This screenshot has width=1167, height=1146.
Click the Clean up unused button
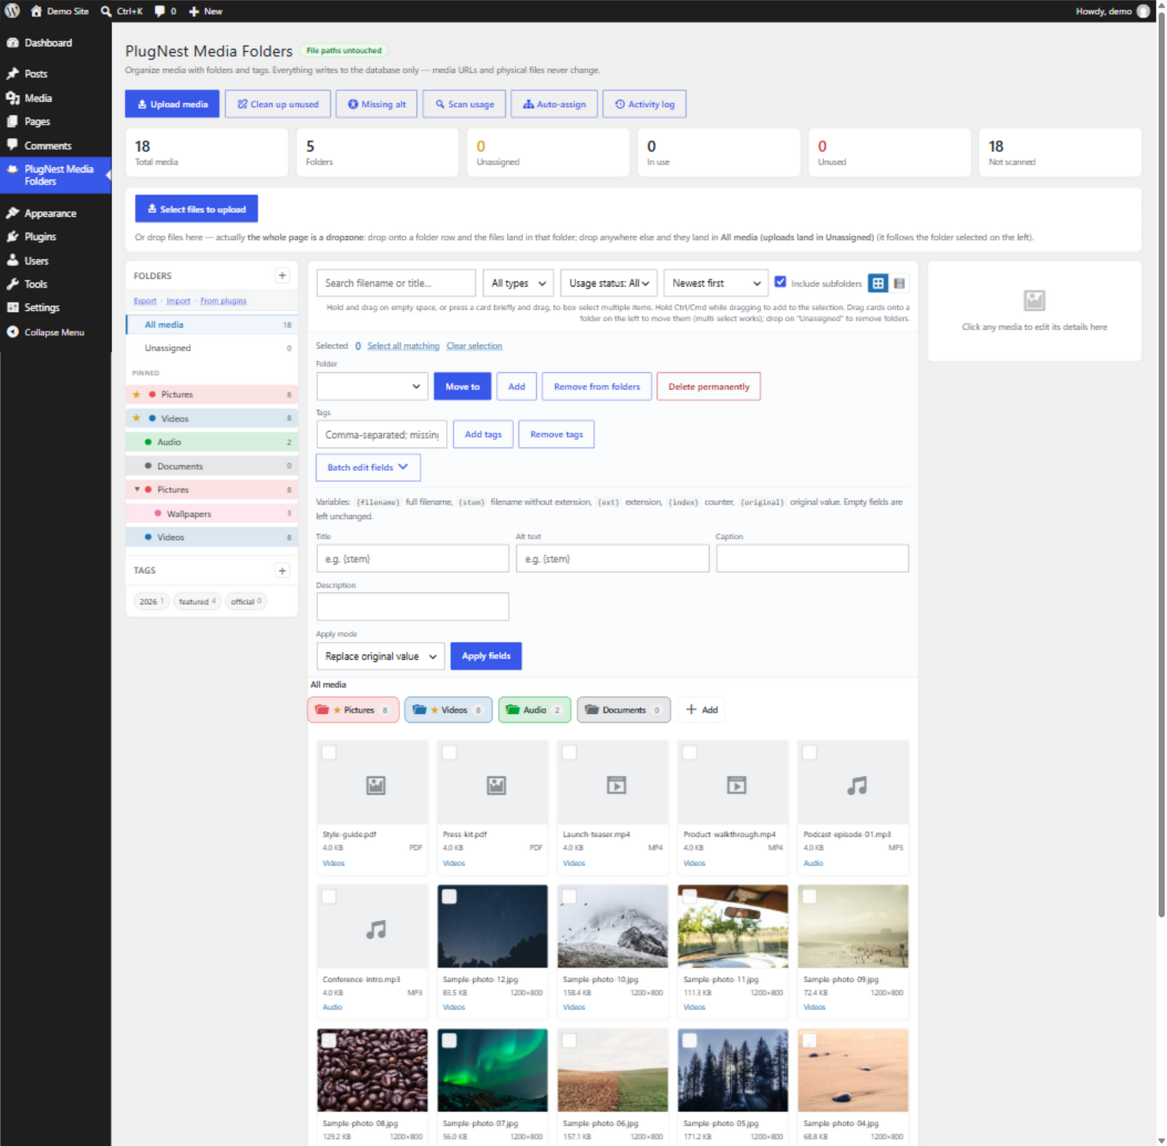pyautogui.click(x=278, y=104)
